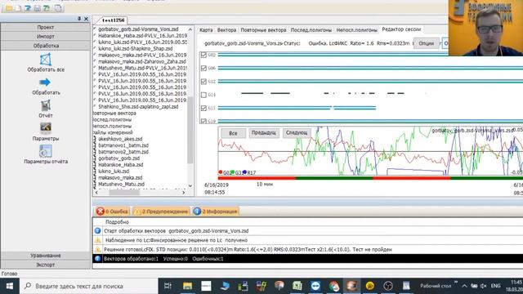
Task: Show hidden tray icons via chevron
Action: [464, 286]
